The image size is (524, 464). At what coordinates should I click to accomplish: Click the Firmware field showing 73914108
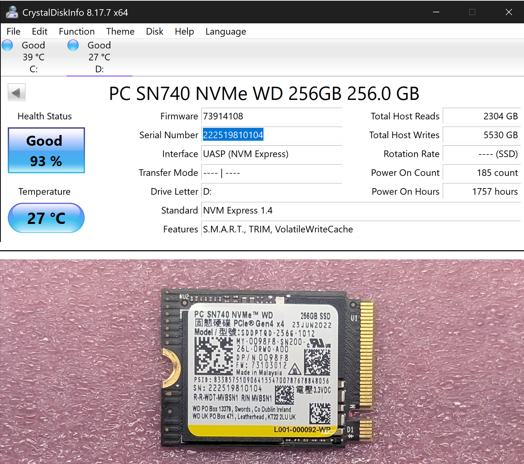272,116
